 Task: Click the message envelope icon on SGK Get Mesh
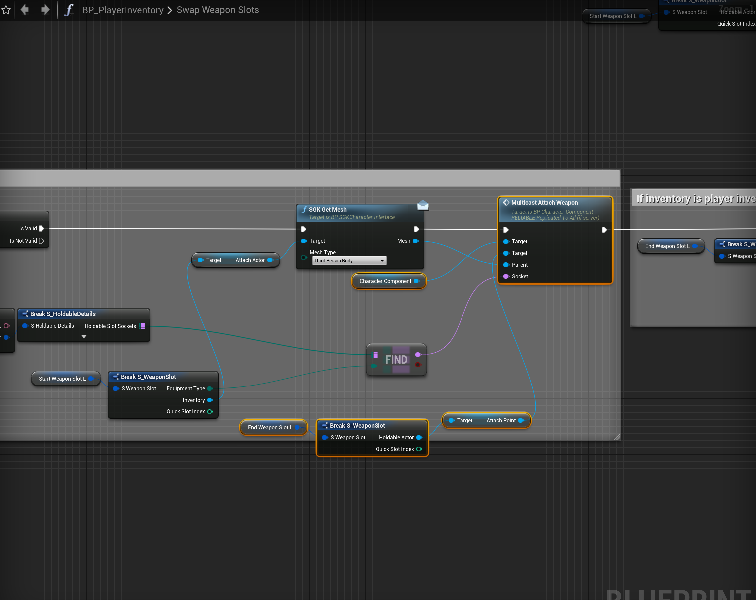423,205
